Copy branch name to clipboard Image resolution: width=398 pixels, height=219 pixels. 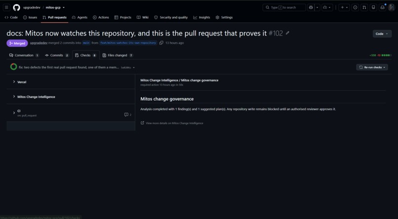161,43
